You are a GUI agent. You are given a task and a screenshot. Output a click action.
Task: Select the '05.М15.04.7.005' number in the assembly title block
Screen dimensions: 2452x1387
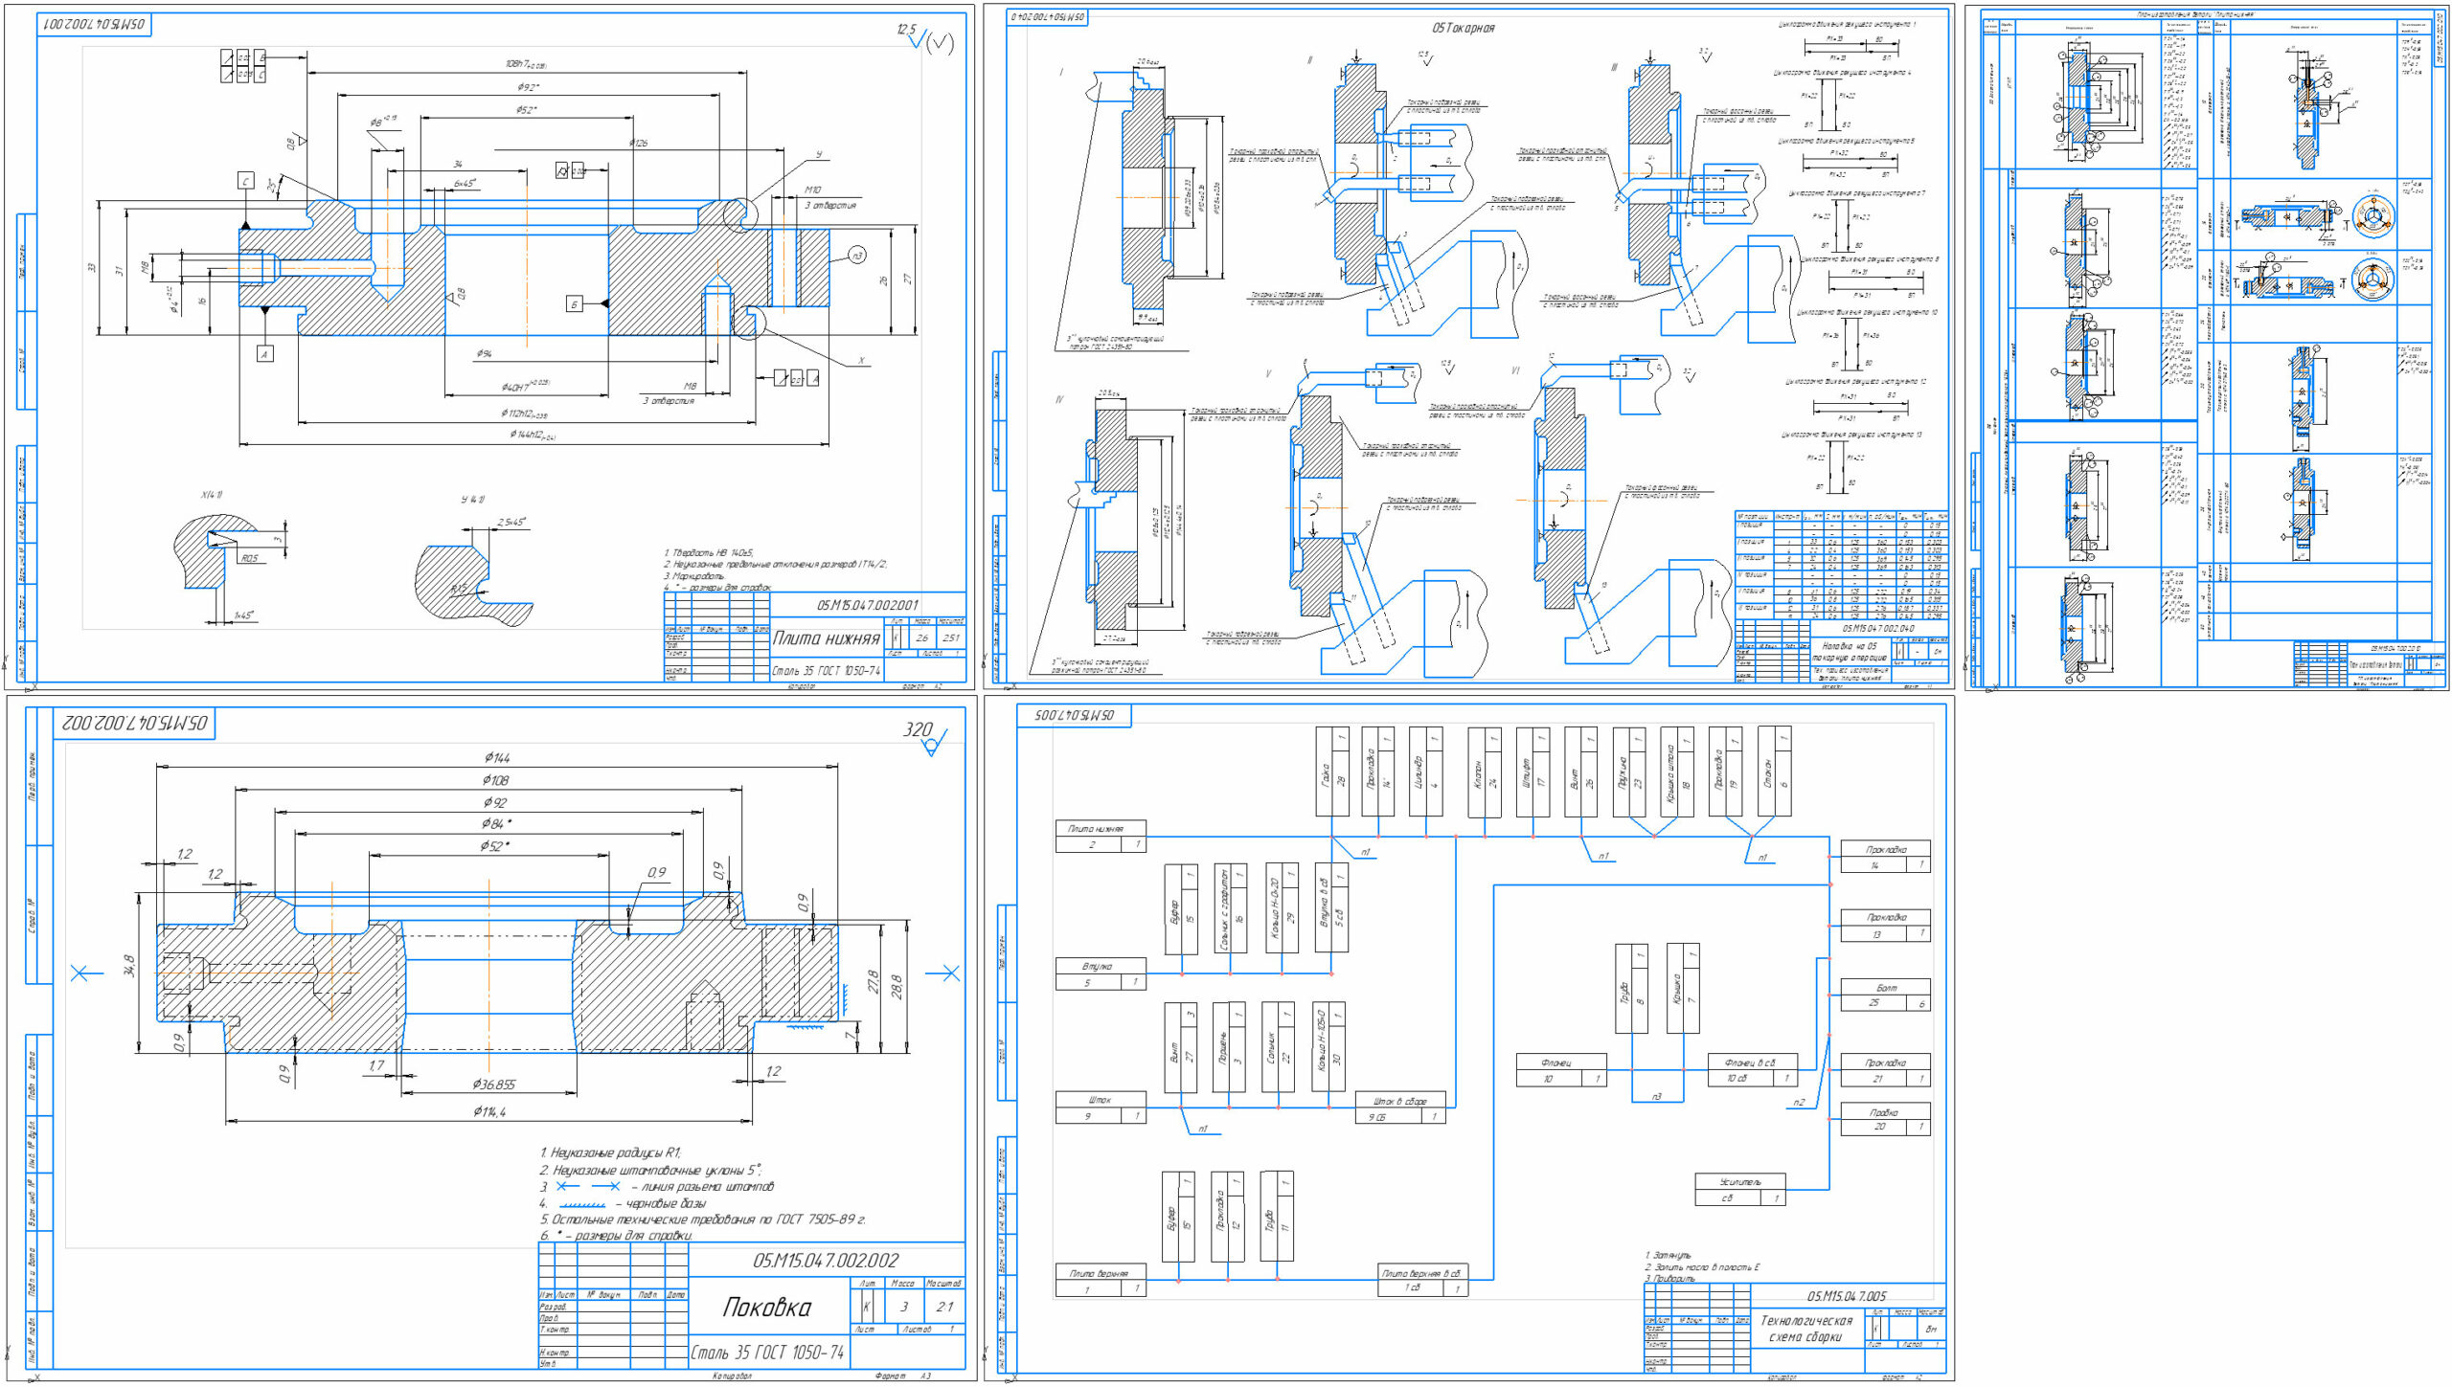click(1847, 1296)
